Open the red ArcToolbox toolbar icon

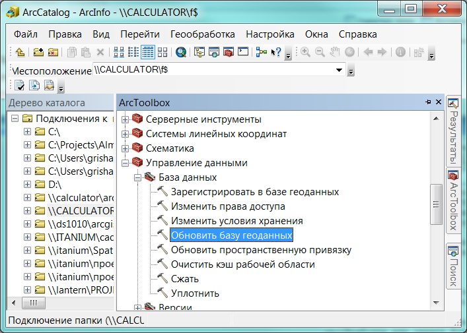(229, 52)
